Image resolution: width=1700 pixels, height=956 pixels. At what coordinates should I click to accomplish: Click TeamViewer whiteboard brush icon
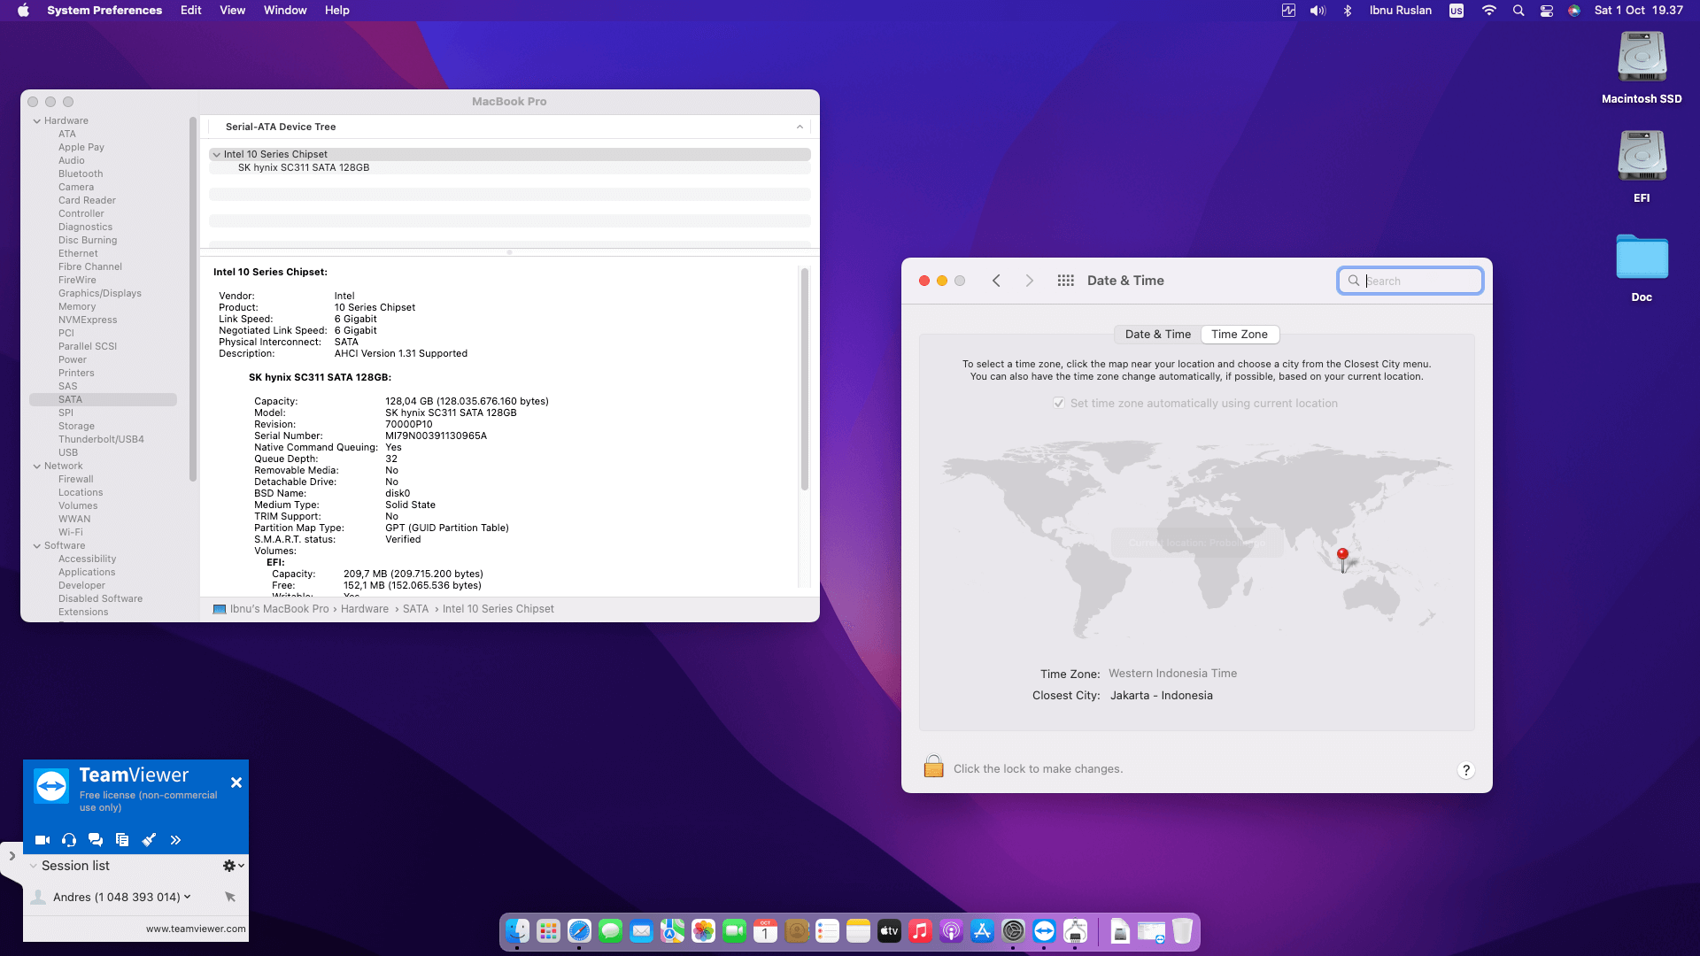[149, 840]
